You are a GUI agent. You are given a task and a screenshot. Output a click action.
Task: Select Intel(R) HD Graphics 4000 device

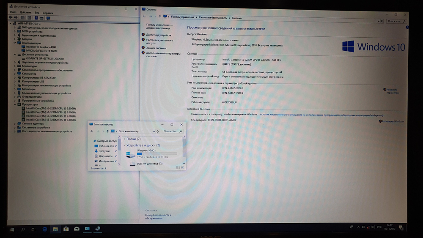point(41,47)
